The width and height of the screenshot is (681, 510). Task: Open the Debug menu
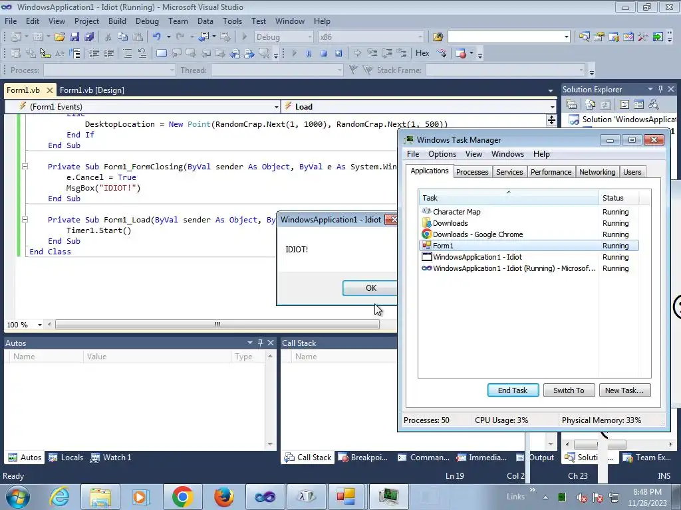pos(147,21)
